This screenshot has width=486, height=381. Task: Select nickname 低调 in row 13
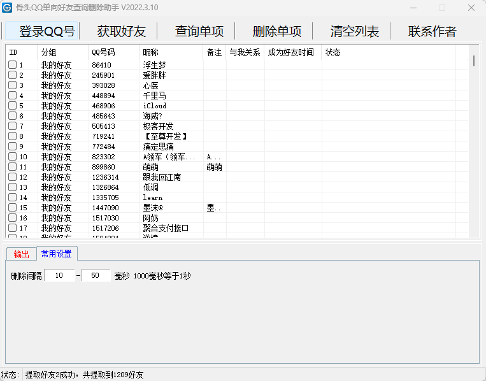click(150, 187)
